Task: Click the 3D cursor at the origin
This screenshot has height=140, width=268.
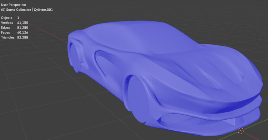Action: [x=241, y=131]
